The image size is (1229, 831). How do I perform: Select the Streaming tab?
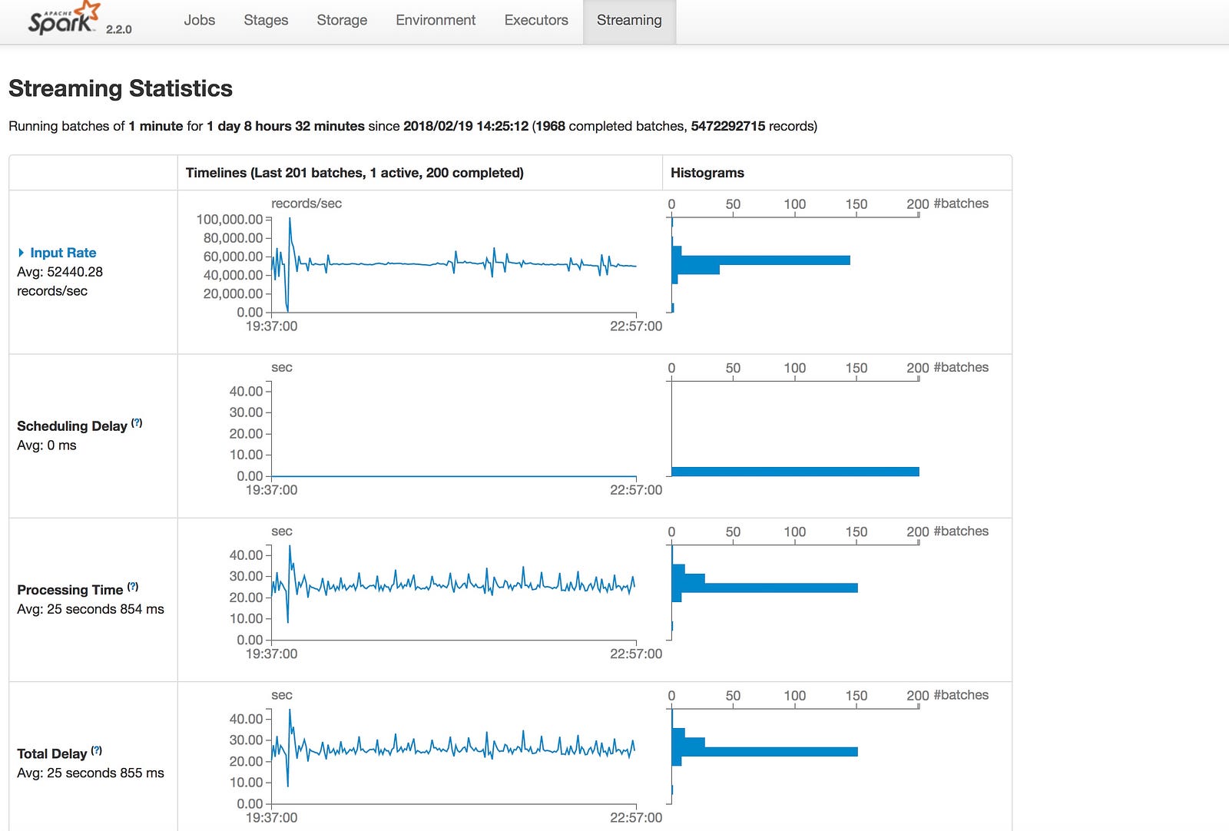[x=629, y=21]
